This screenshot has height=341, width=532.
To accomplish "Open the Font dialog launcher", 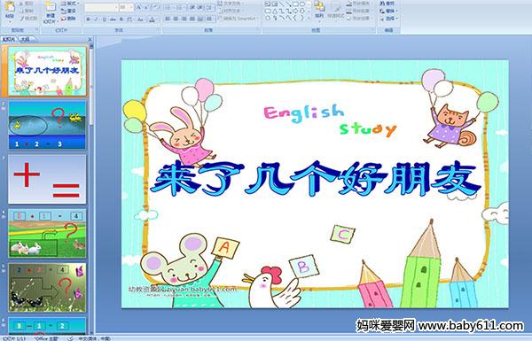I will [x=159, y=30].
